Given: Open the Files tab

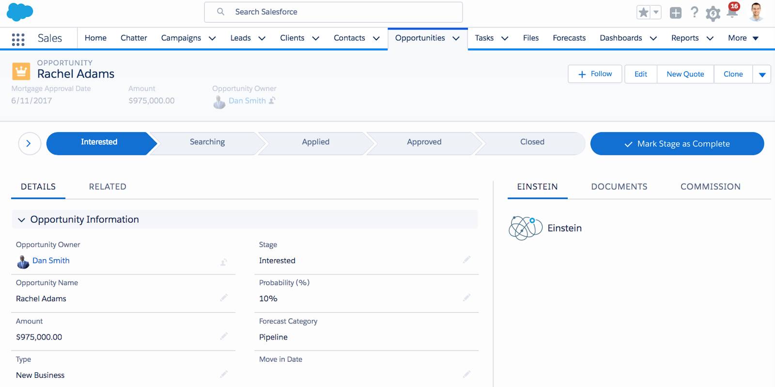Looking at the screenshot, I should click(x=531, y=38).
